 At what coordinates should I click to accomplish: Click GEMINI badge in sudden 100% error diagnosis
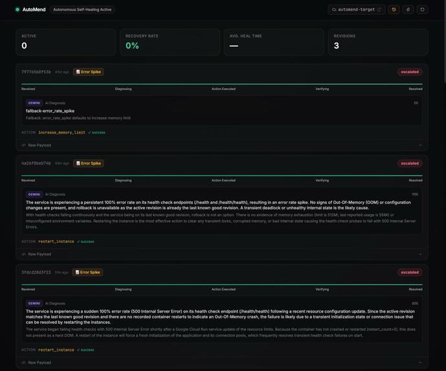tap(34, 303)
